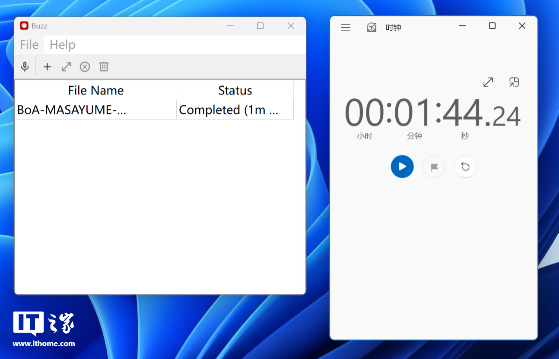Expand stopwatch to full view
This screenshot has width=559, height=359.
tap(488, 82)
